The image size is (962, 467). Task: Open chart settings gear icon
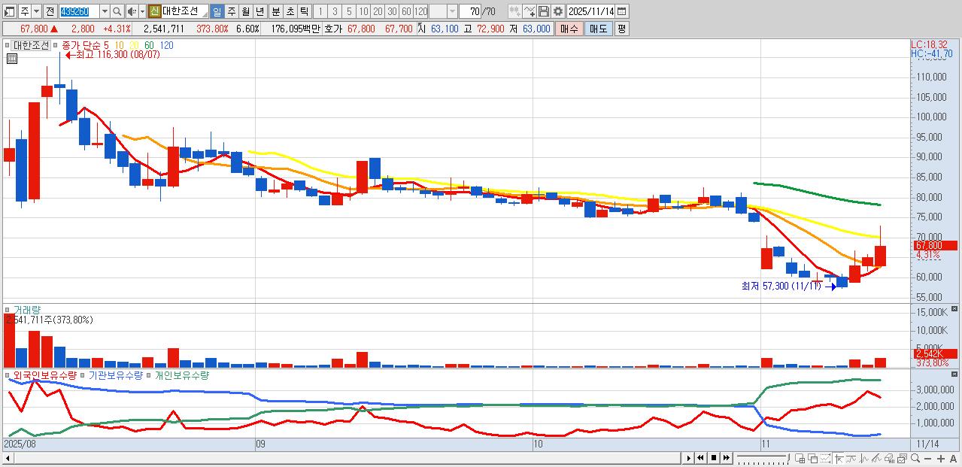(x=557, y=11)
